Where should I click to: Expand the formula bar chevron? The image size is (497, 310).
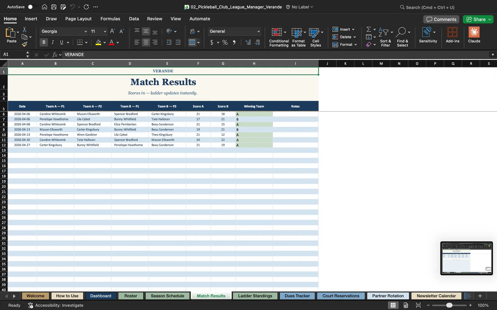tap(493, 55)
